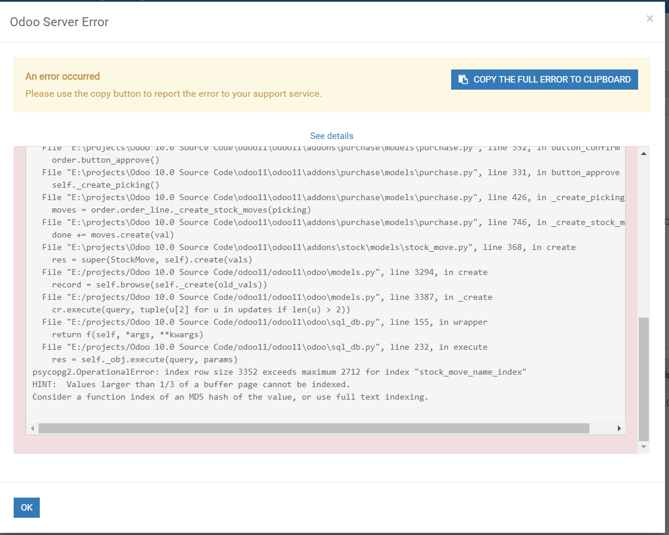Click the clipboard icon on the copy button
The width and height of the screenshot is (669, 535).
click(464, 79)
